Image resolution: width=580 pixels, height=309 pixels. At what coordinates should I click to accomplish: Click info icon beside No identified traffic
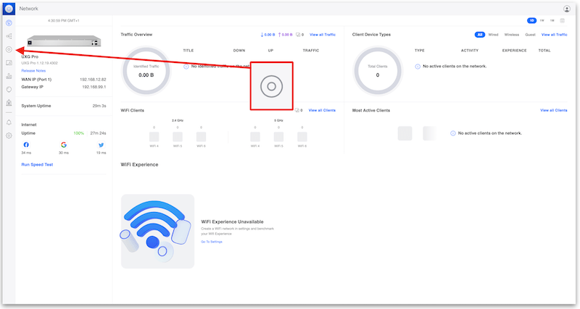pyautogui.click(x=186, y=67)
